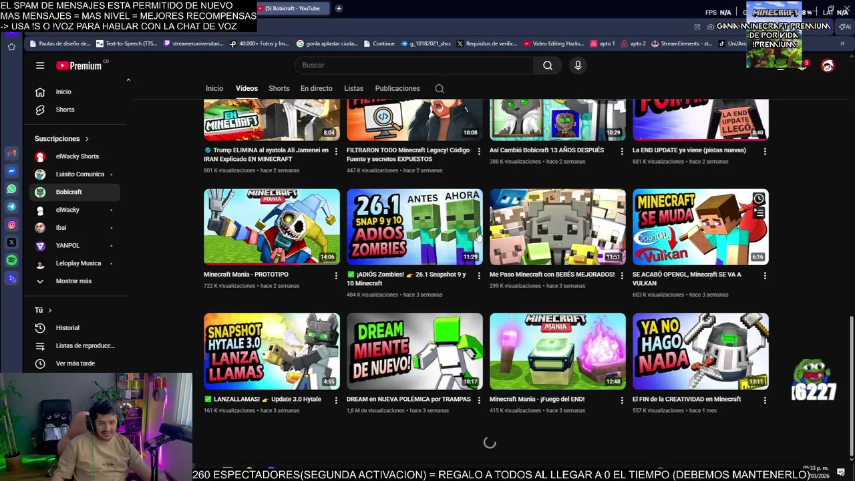Viewport: 855px width, 481px height.
Task: Click the YouTube Premium logo
Action: (79, 65)
